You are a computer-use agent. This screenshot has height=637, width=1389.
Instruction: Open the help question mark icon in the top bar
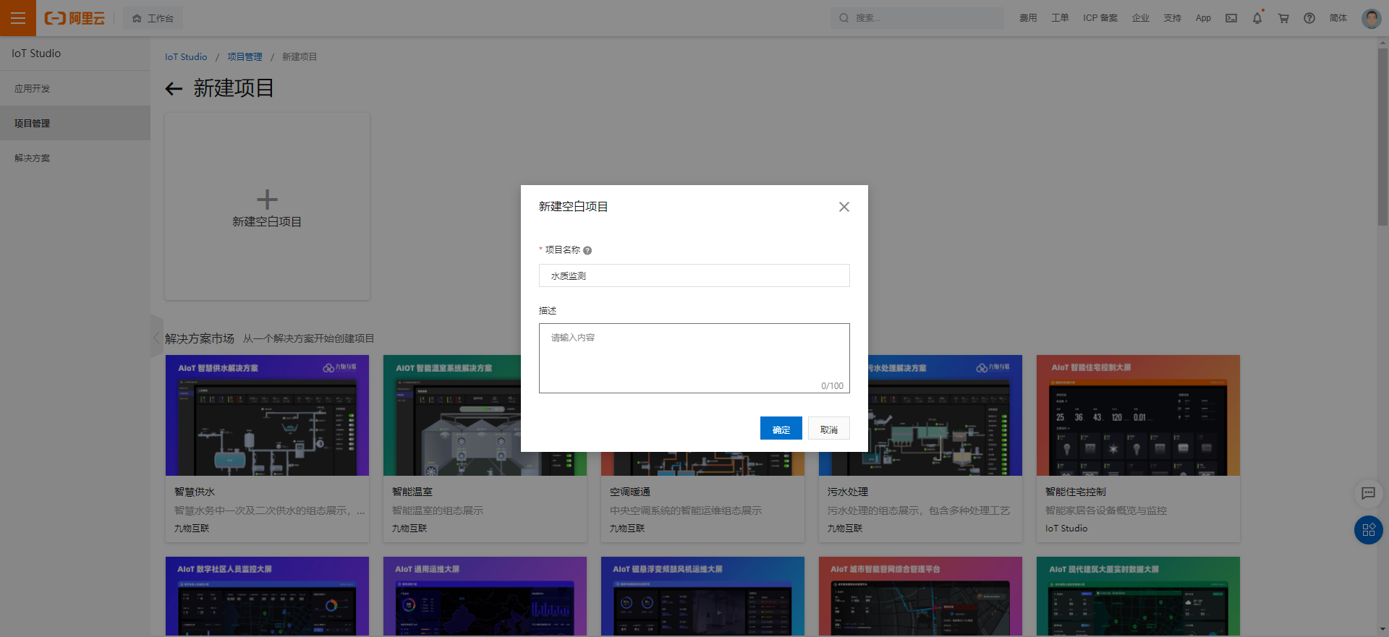1309,18
